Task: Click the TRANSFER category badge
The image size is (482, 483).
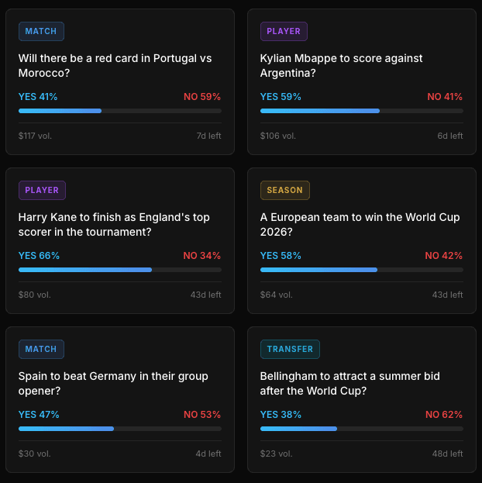Action: point(290,350)
